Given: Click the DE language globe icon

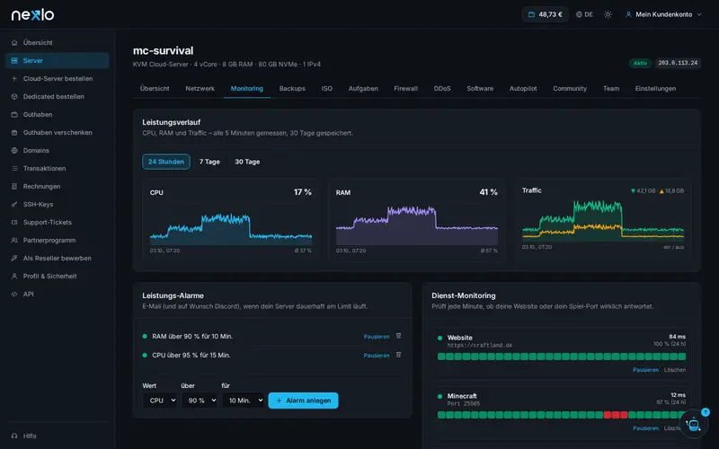Looking at the screenshot, I should point(579,14).
